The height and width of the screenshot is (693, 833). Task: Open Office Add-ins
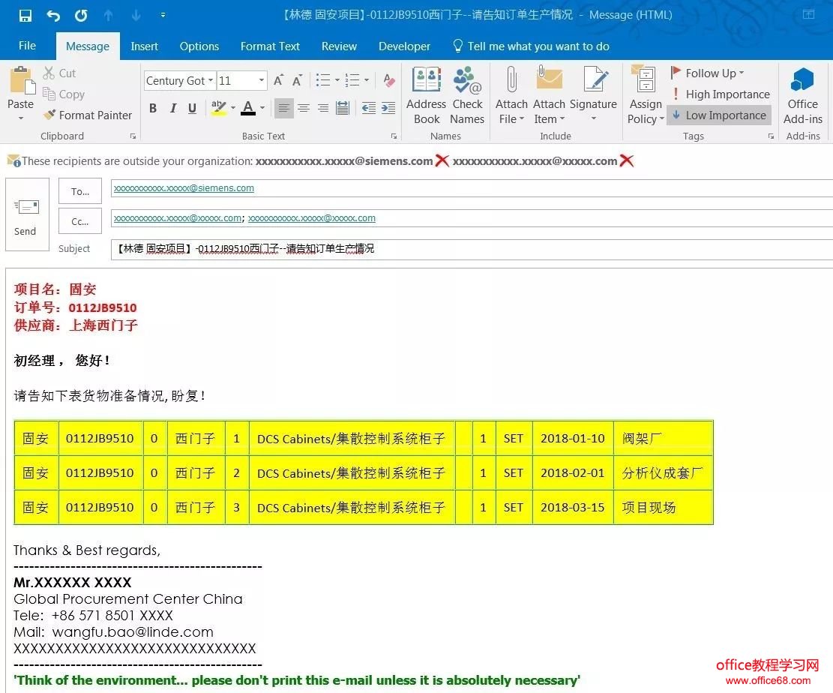[x=802, y=95]
